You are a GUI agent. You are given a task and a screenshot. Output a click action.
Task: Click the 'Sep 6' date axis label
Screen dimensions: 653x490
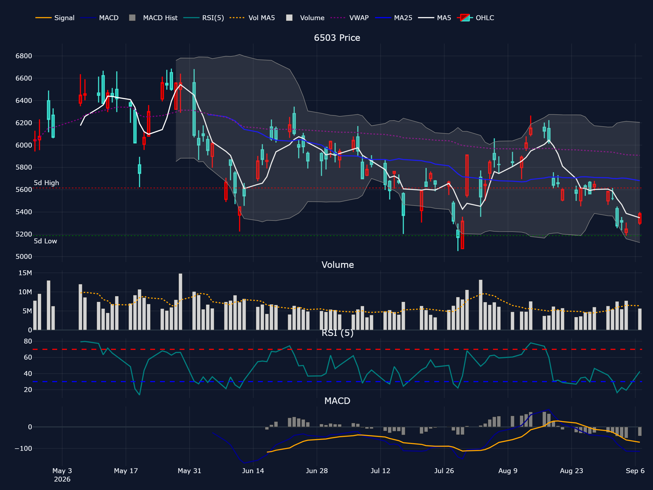[635, 471]
